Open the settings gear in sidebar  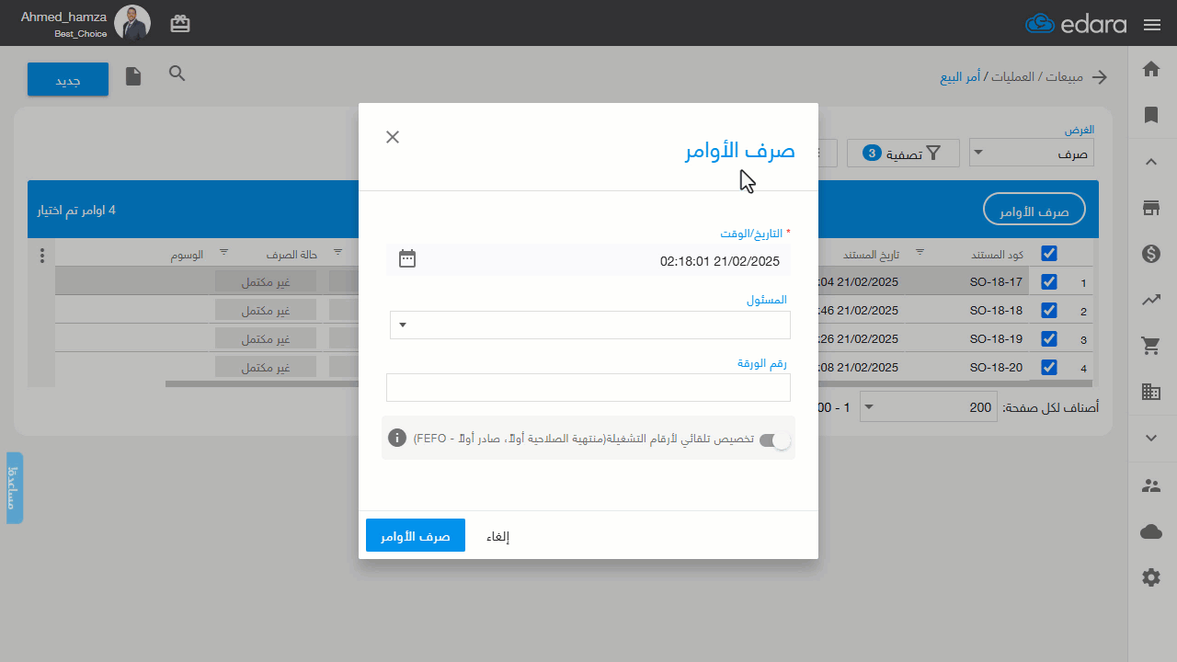[x=1150, y=577]
